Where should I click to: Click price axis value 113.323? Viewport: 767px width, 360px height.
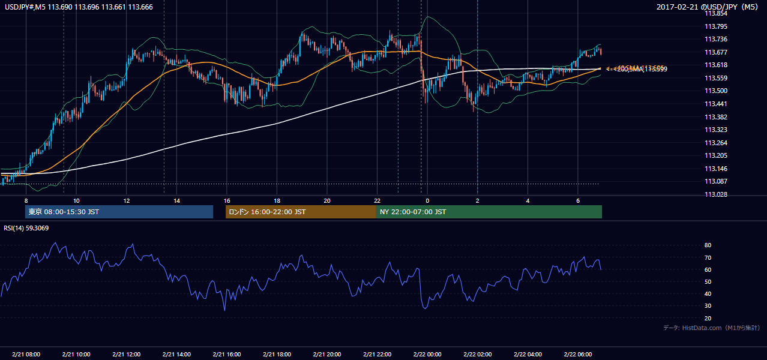pyautogui.click(x=715, y=130)
